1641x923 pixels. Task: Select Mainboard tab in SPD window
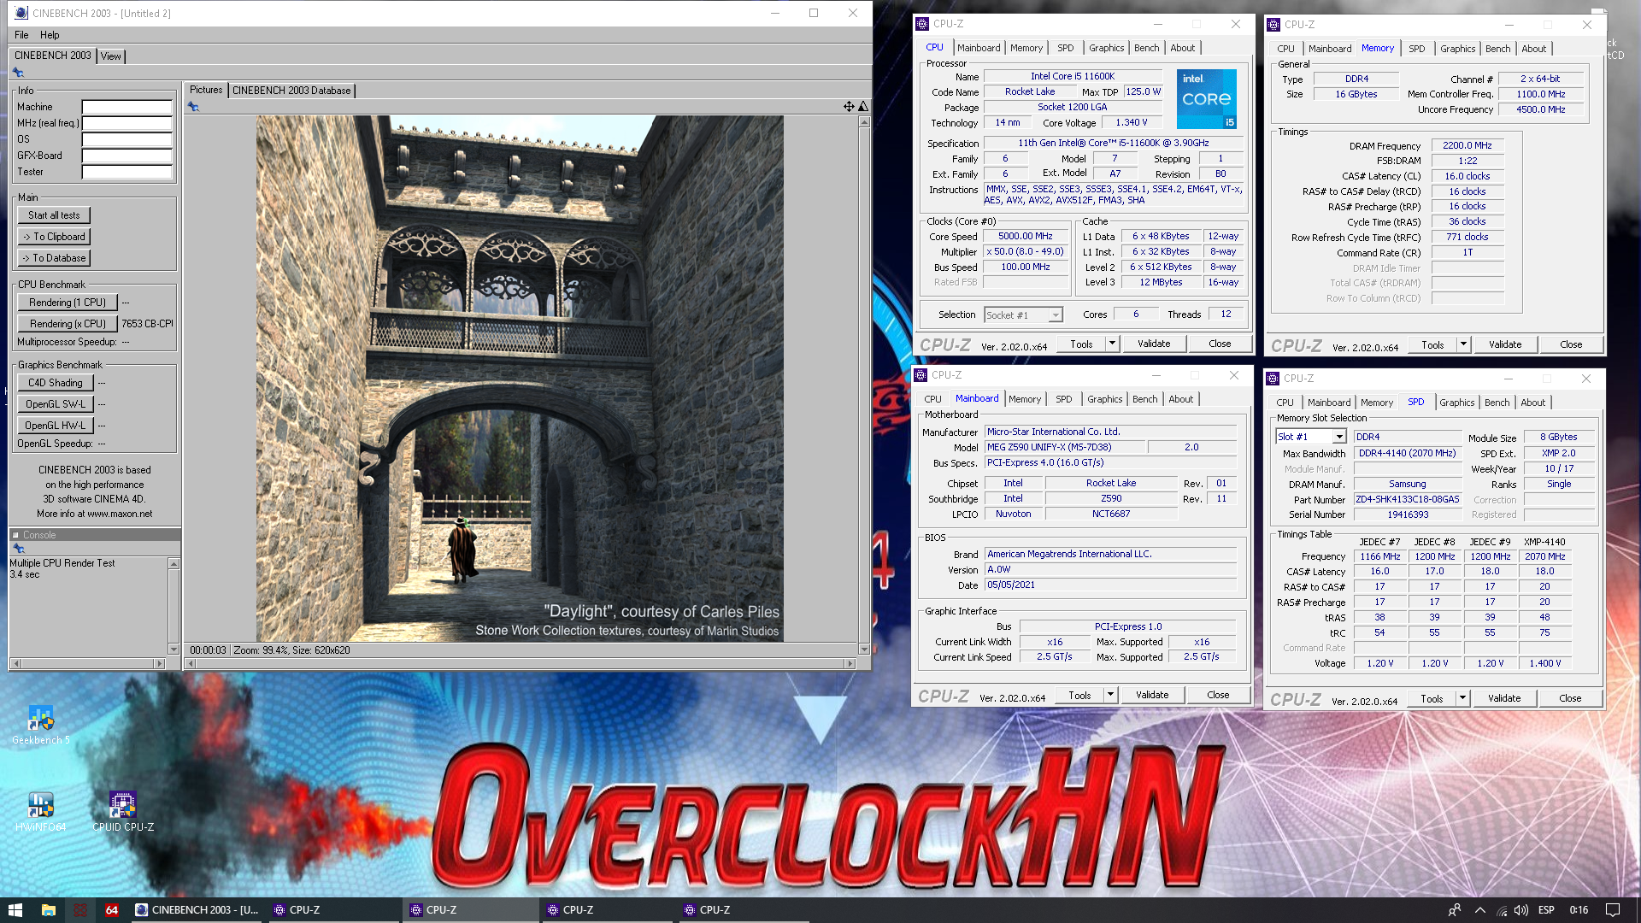(1329, 403)
